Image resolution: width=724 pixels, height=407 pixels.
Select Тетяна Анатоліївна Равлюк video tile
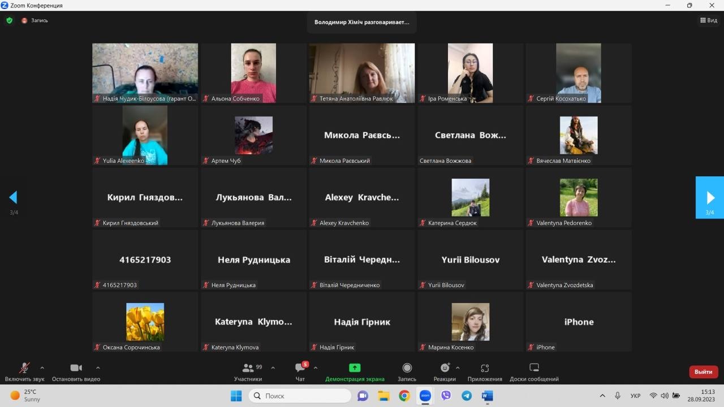point(361,73)
